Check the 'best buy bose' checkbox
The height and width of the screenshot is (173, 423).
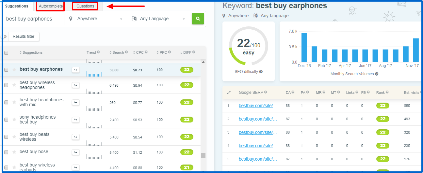[x=6, y=152]
